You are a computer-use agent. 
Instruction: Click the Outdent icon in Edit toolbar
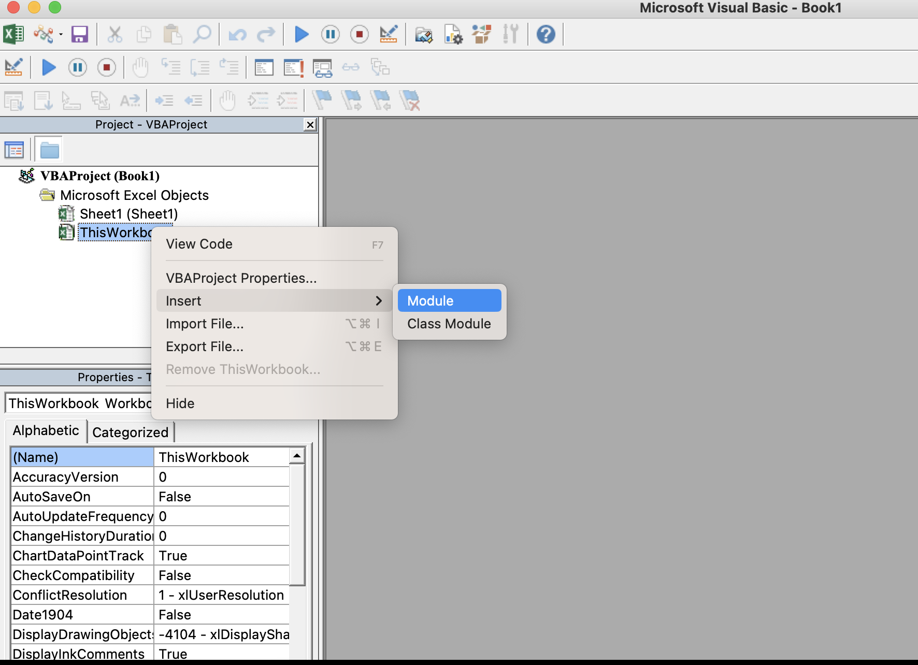[x=193, y=100]
